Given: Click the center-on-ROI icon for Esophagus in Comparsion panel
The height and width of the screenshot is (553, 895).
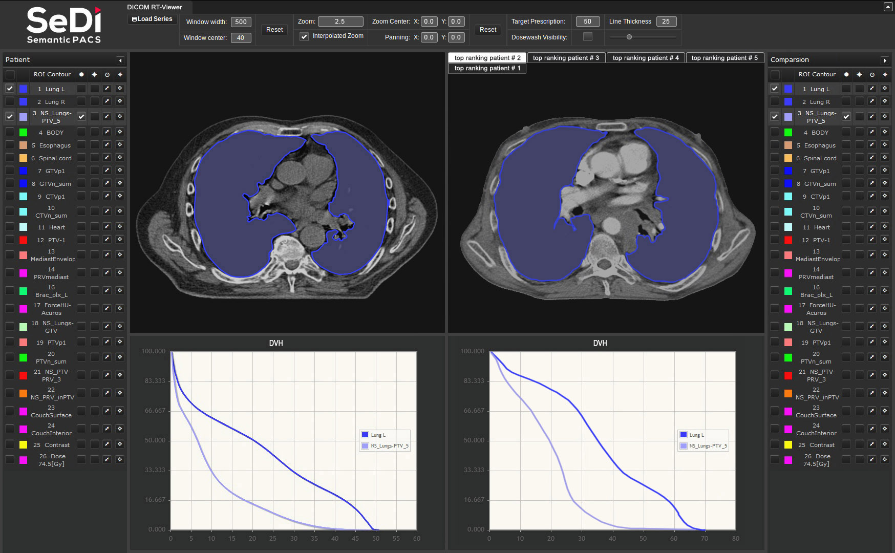Looking at the screenshot, I should [x=885, y=145].
